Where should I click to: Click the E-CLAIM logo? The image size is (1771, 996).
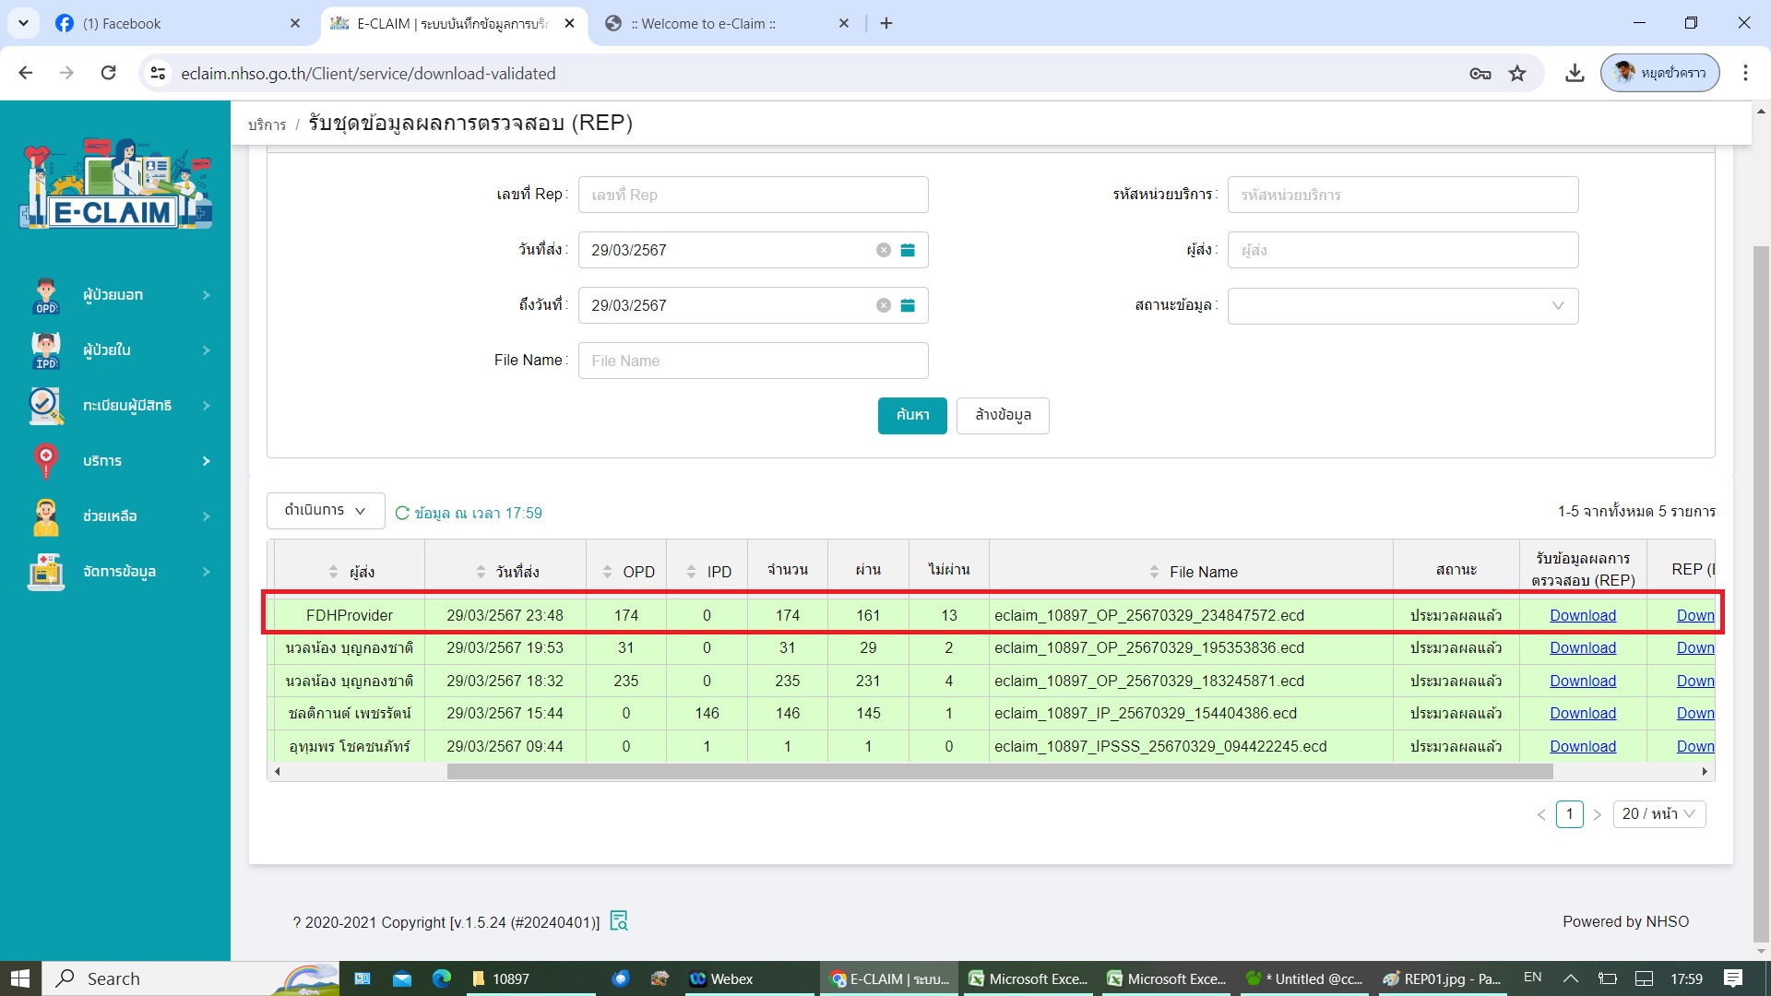point(115,184)
